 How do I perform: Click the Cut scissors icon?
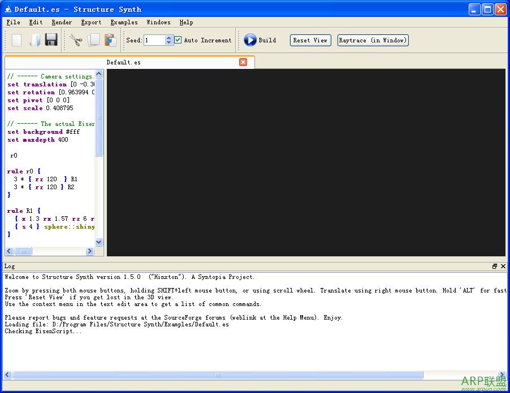(76, 40)
